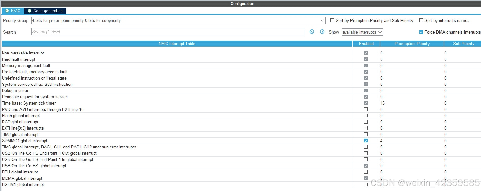
Task: Select 'RCC global interrupt' row name
Action: 20,122
